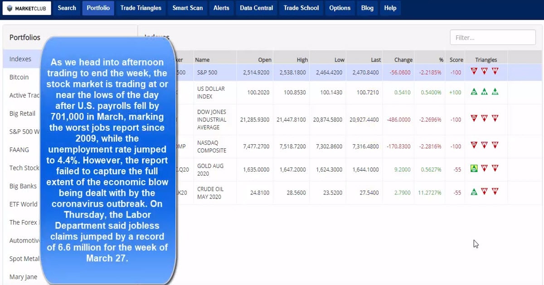Image resolution: width=544 pixels, height=285 pixels.
Task: Open the Search menu
Action: pos(67,8)
